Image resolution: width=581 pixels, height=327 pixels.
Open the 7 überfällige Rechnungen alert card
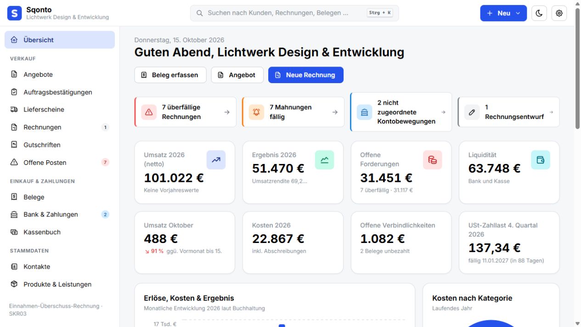186,112
